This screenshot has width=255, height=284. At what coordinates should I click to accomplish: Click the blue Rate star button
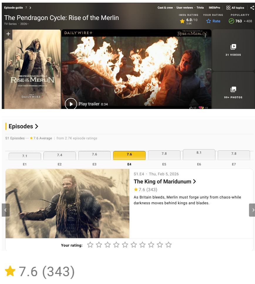213,21
